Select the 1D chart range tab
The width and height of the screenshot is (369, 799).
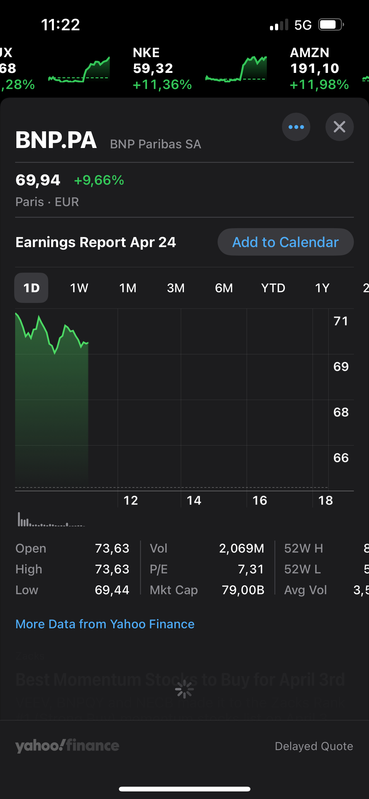pos(31,288)
